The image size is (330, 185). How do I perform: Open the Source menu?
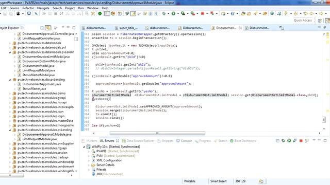[x=14, y=8]
